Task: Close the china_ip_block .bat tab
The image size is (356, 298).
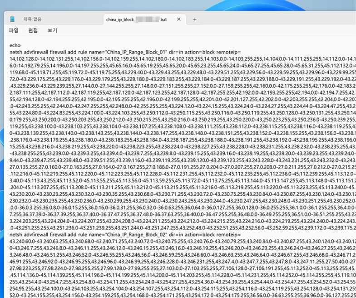Action: coord(178,20)
